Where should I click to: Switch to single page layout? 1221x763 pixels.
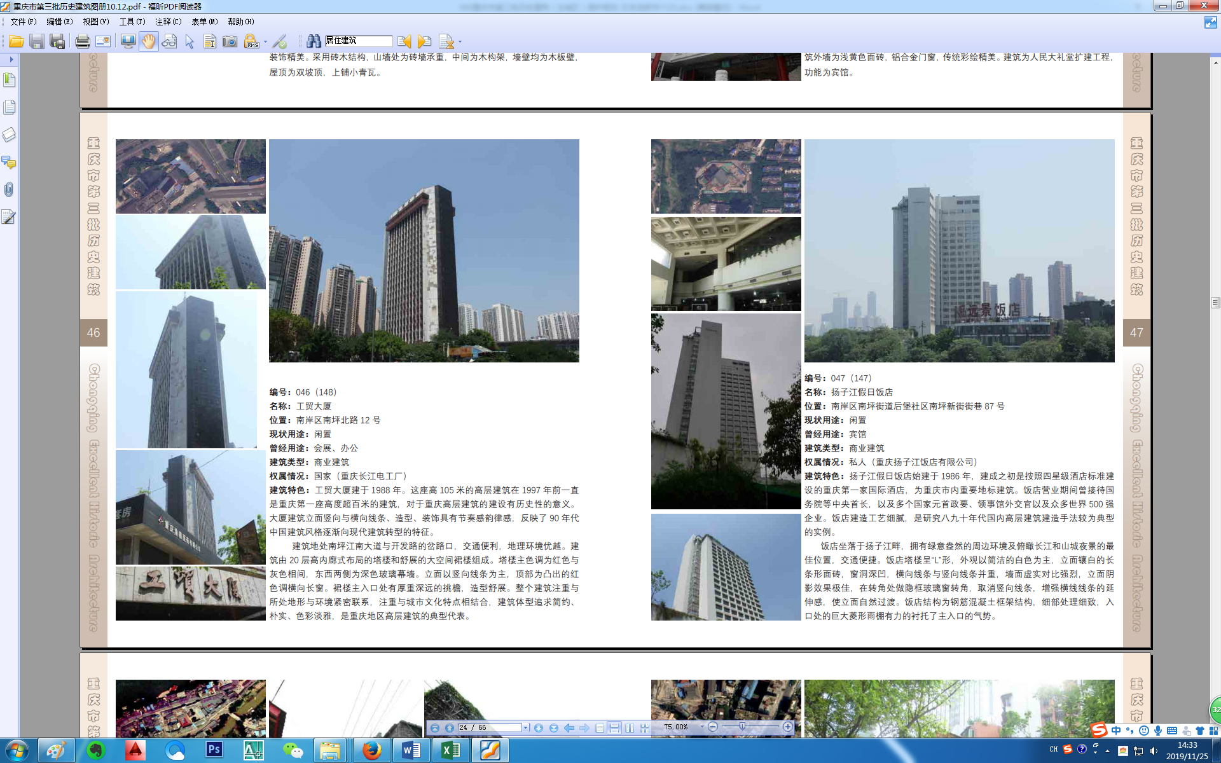click(600, 727)
